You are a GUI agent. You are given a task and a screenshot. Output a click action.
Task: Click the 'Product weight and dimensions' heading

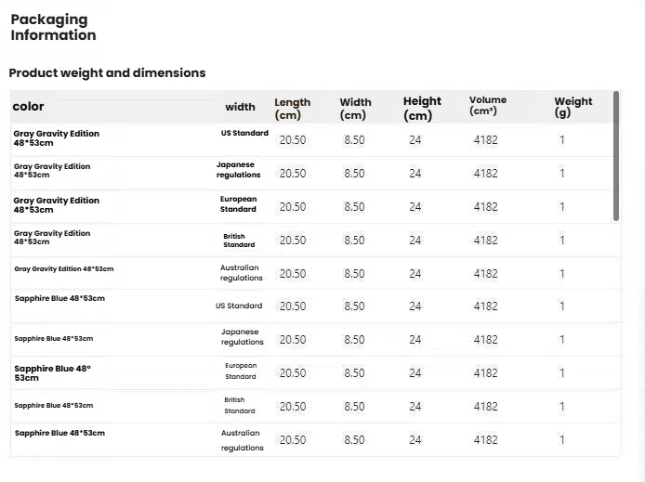tap(107, 72)
